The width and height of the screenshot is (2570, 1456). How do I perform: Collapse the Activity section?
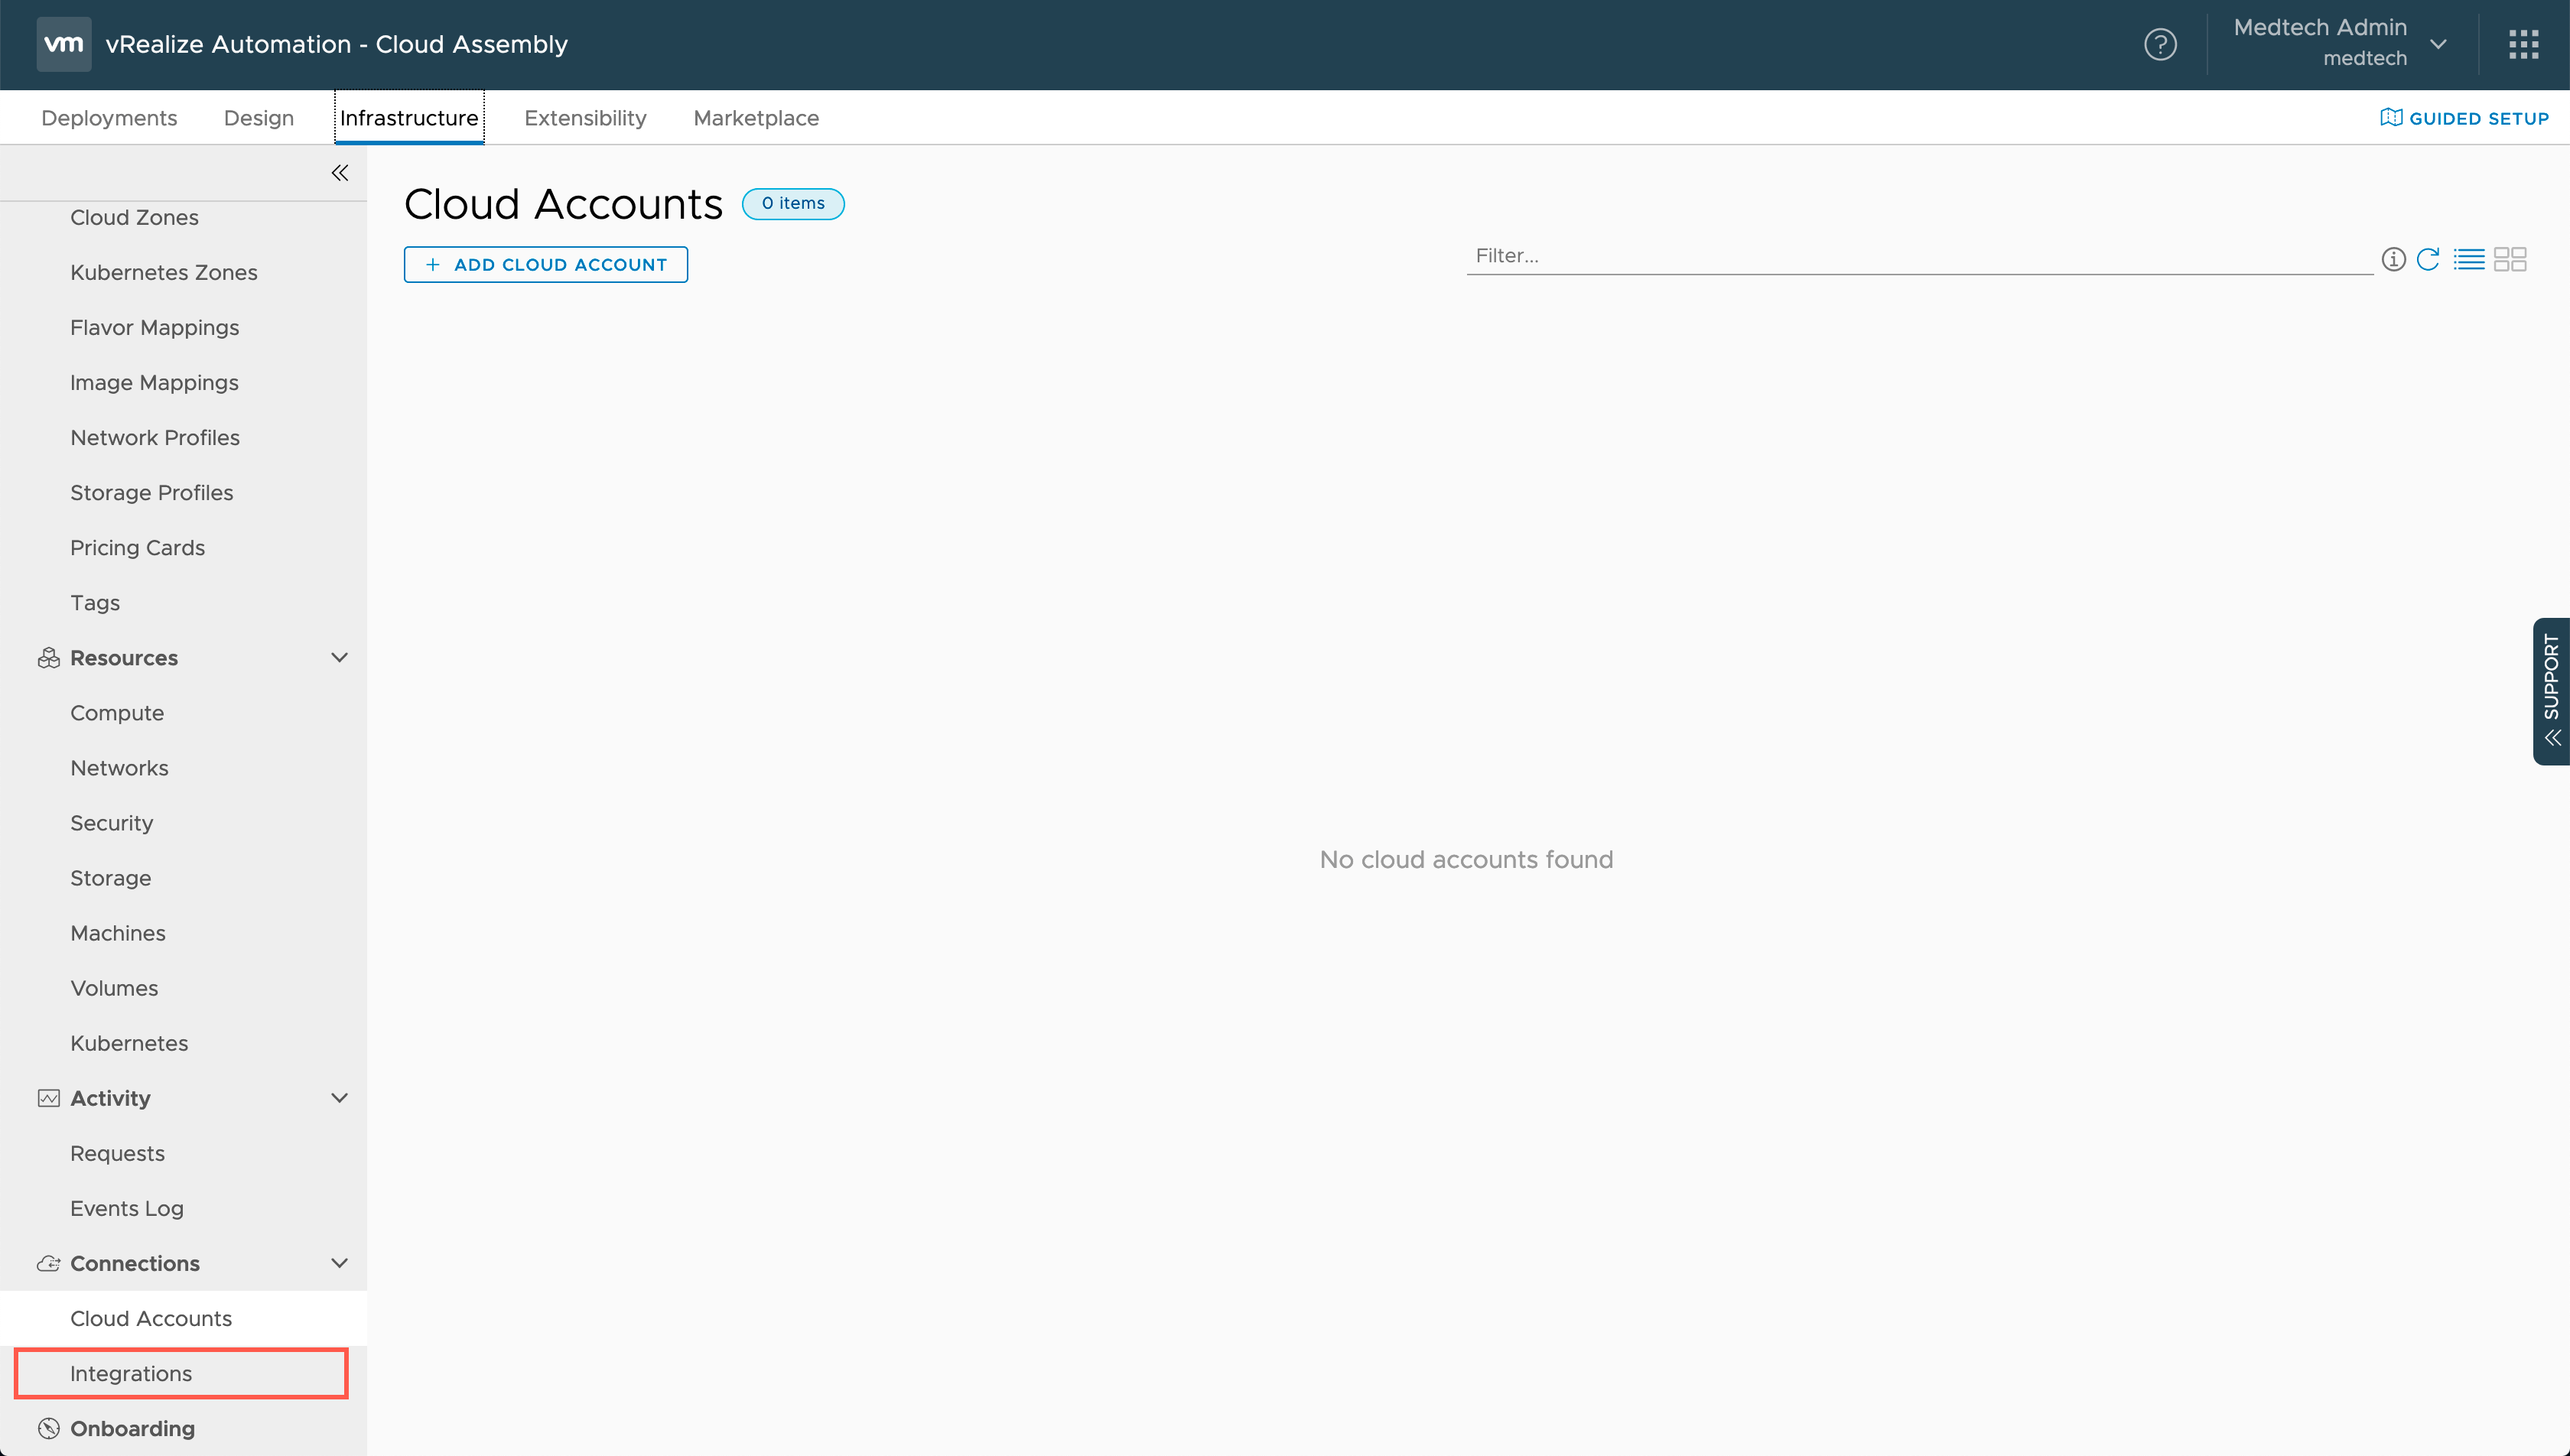pos(340,1098)
